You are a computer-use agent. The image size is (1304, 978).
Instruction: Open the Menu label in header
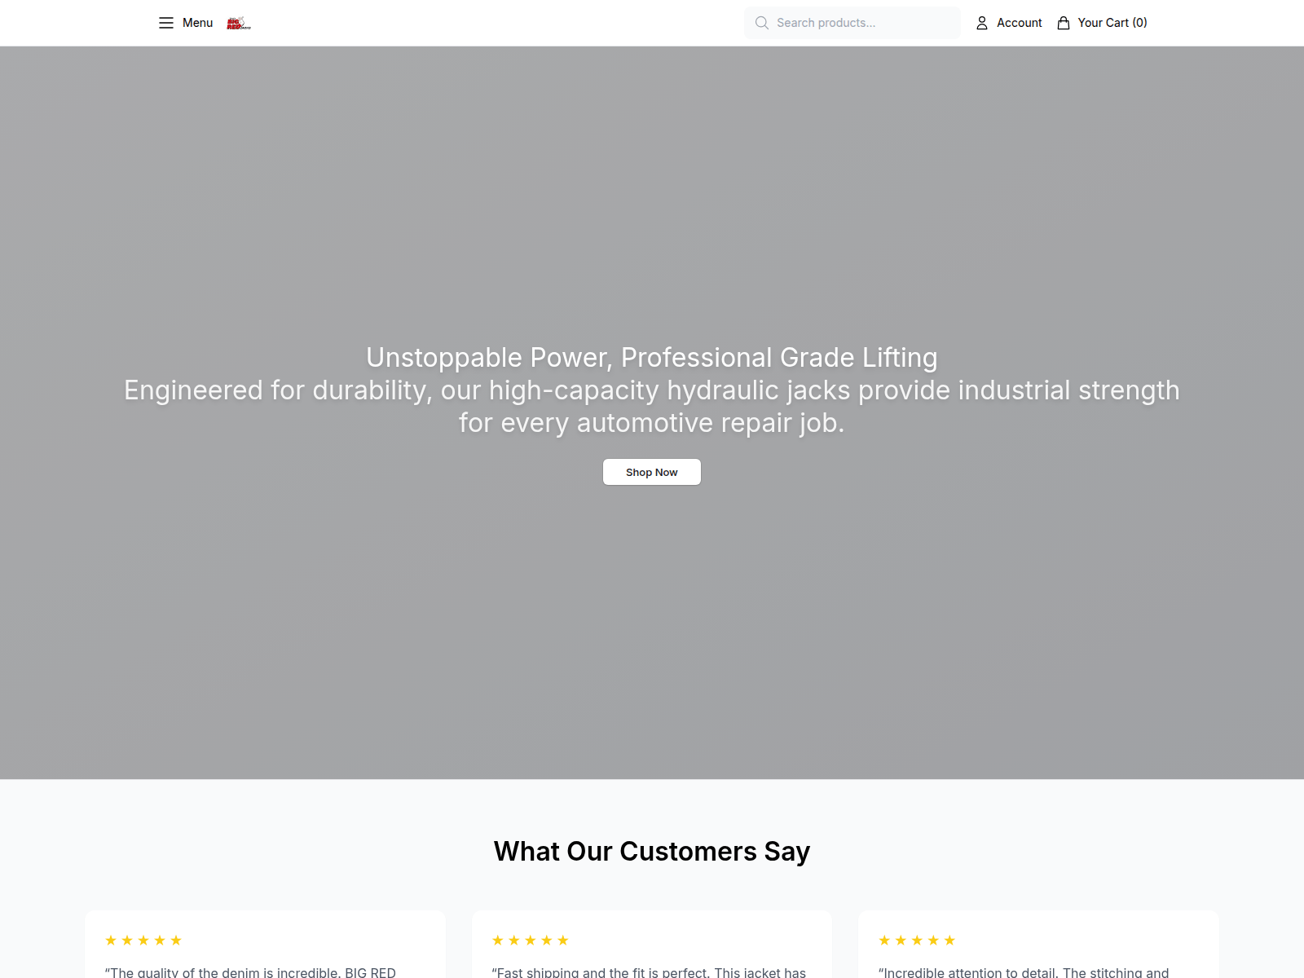click(x=197, y=23)
